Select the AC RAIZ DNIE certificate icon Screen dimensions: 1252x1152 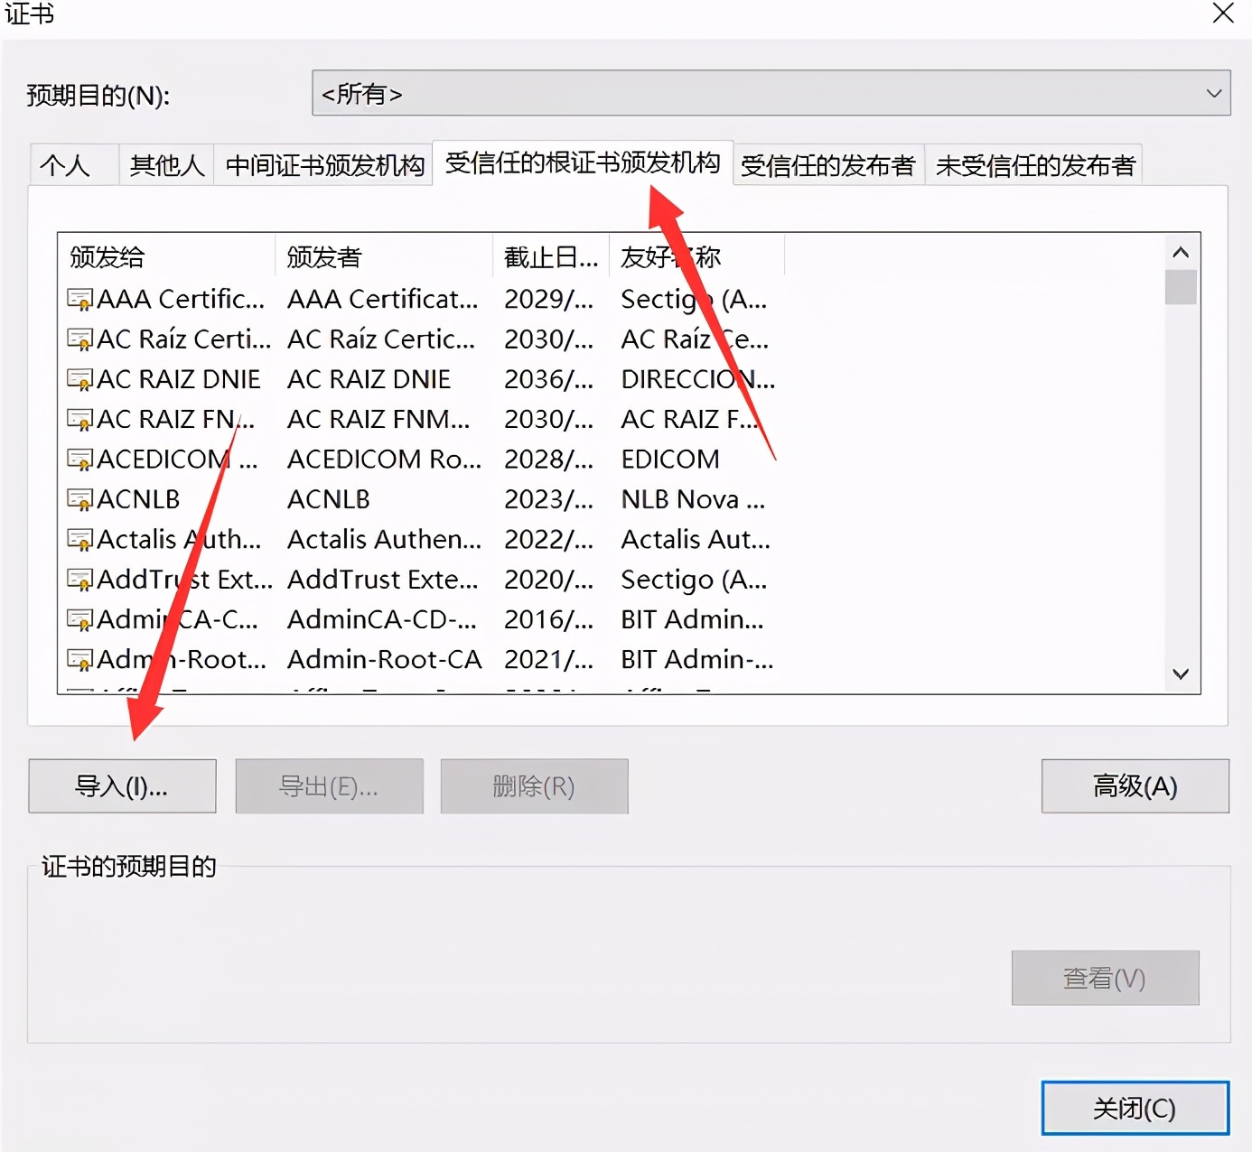79,379
